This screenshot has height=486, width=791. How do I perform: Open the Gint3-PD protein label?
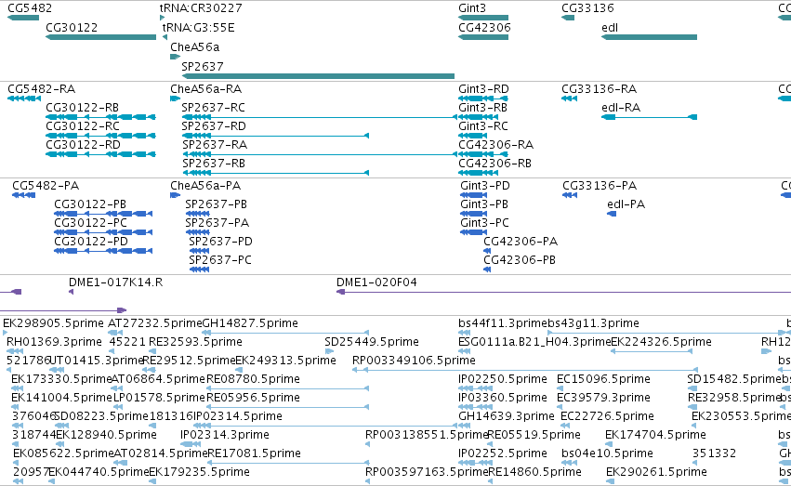tap(485, 186)
